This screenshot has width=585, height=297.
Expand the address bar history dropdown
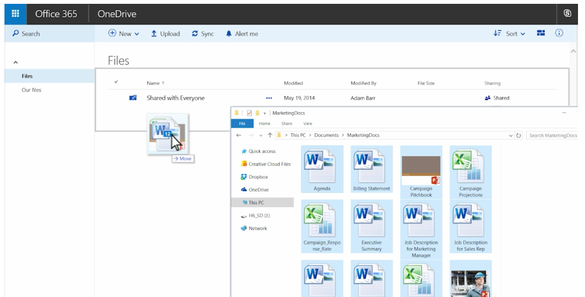510,136
